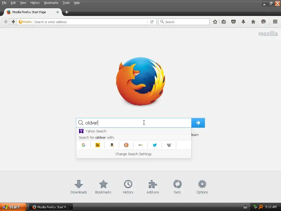Show bookmarks list toolbar icon
Screen dimensions: 281x211
point(224,22)
